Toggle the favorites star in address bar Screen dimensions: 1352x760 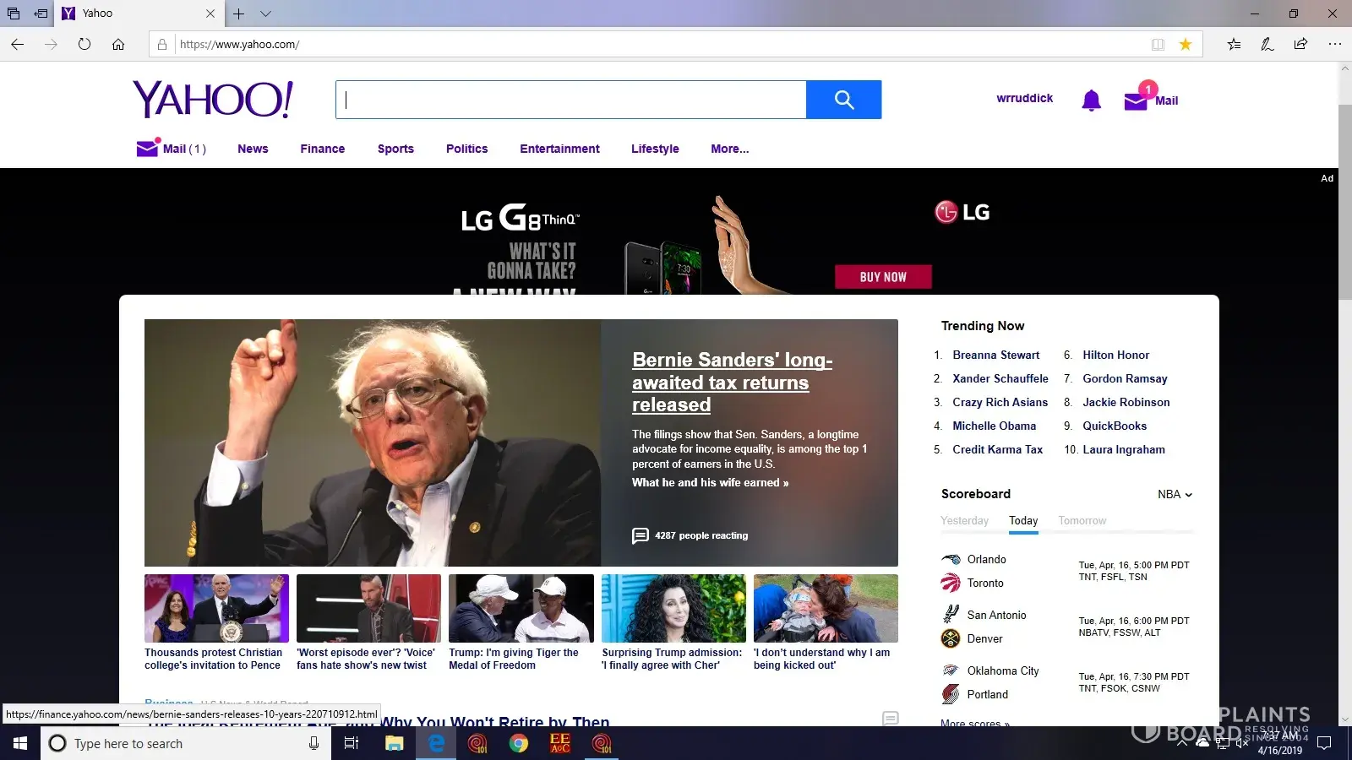[1186, 44]
